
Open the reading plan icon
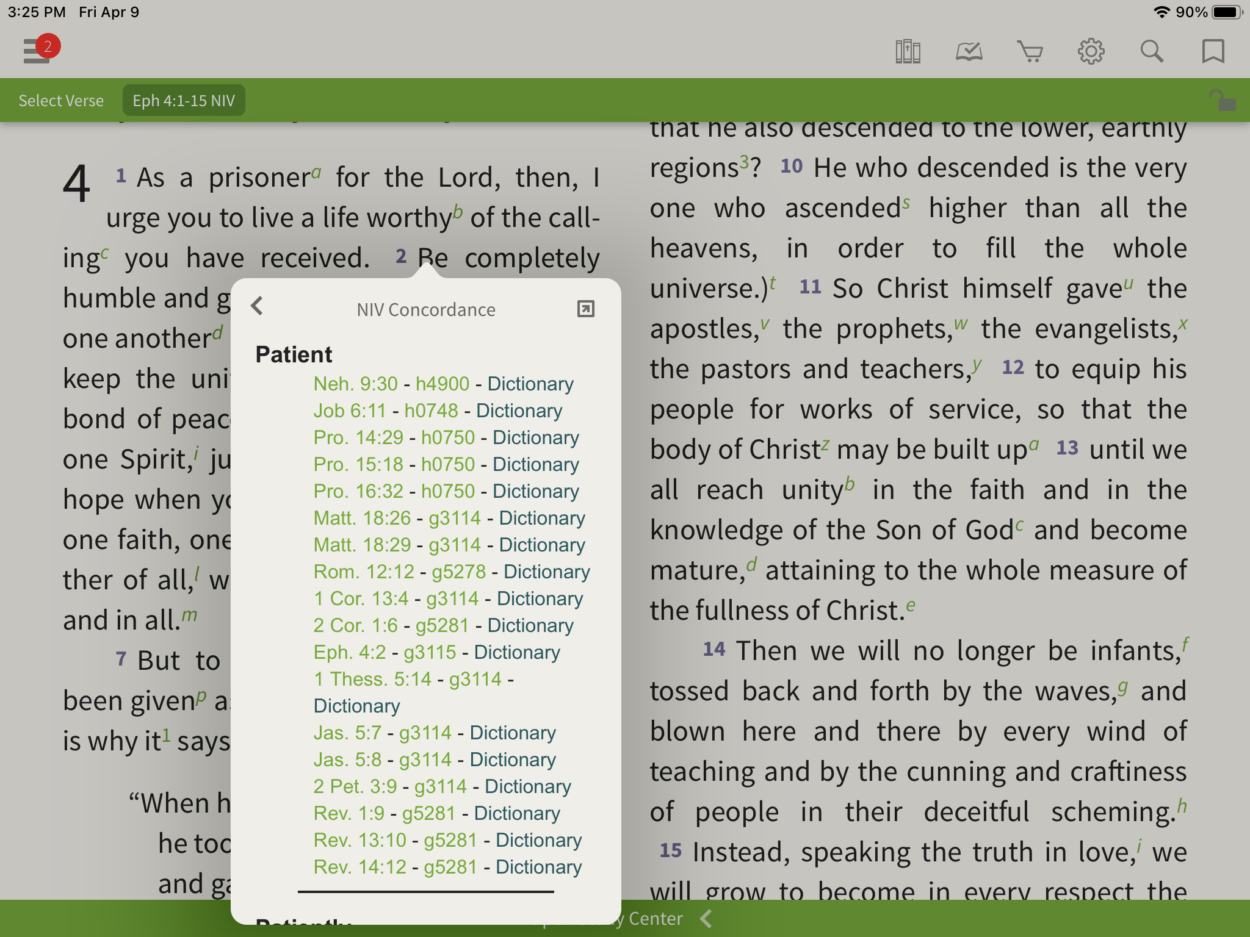tap(969, 52)
